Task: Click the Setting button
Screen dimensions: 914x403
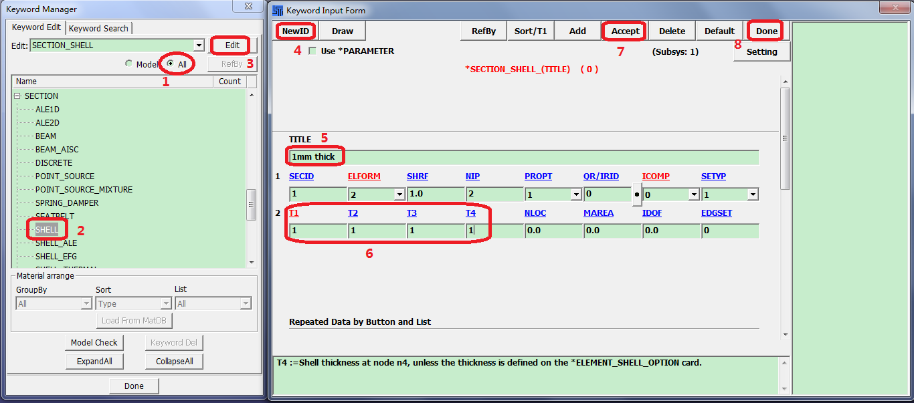Action: pyautogui.click(x=762, y=51)
